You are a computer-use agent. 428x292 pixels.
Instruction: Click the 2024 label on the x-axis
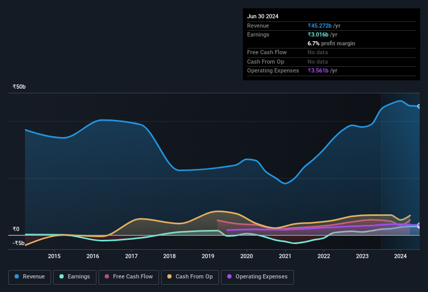tap(400, 256)
